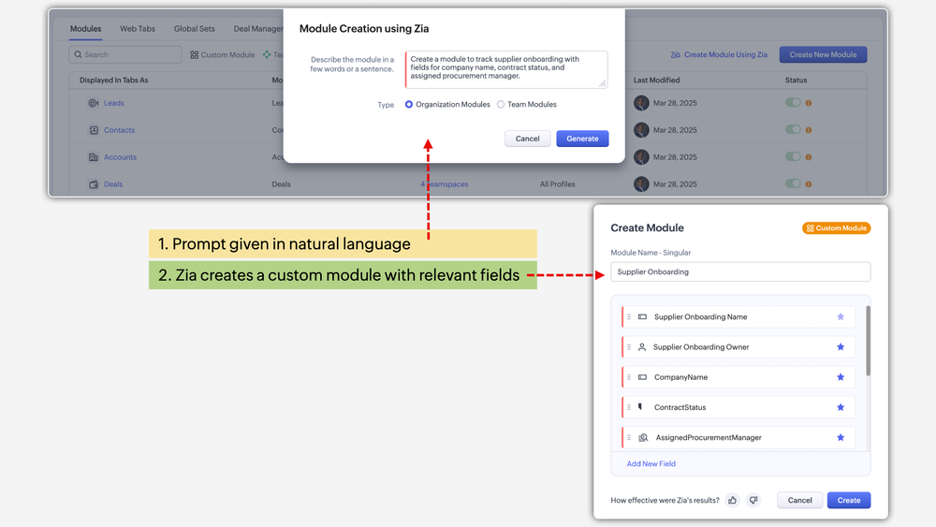Toggle star on CompanyName field
Viewport: 936px width, 527px height.
(841, 377)
